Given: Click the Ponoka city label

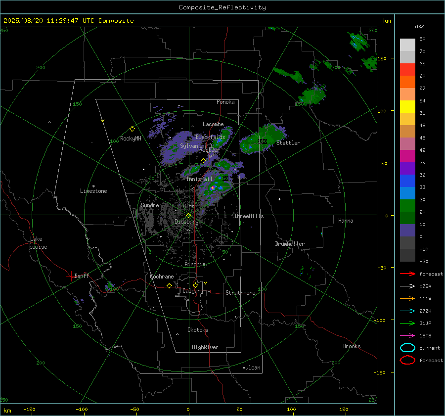Looking at the screenshot, I should click(225, 102).
